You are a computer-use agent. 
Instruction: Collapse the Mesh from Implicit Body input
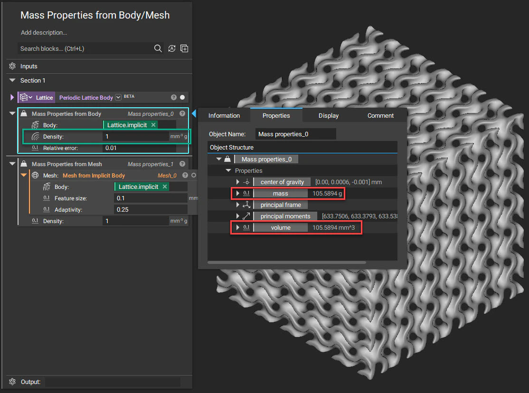click(x=24, y=175)
